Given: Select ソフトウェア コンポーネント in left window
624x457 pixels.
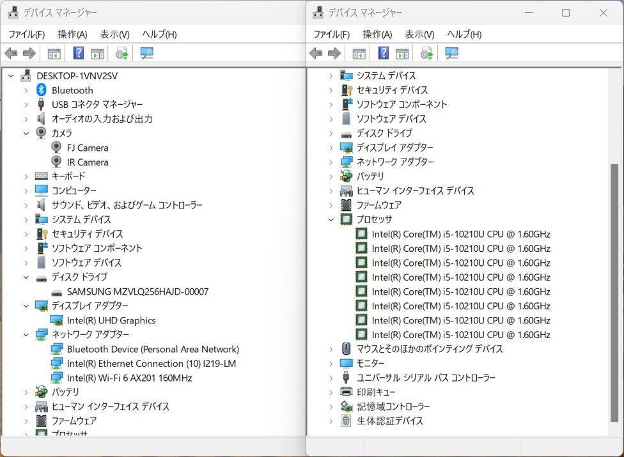Looking at the screenshot, I should click(x=97, y=248).
